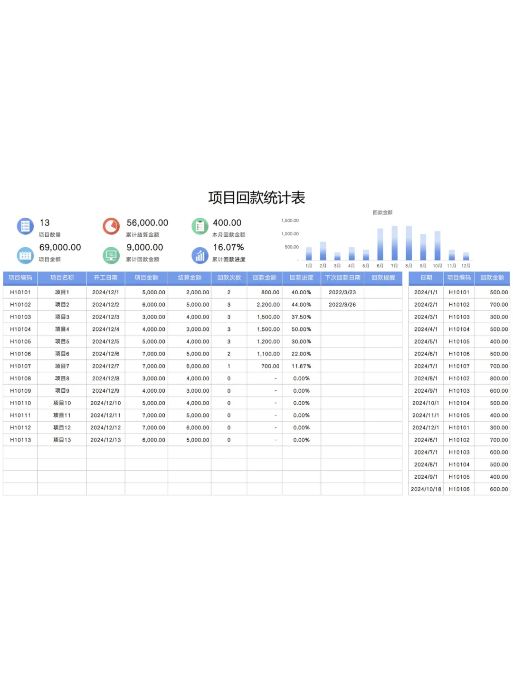Click the 回款提醒 column header
513x686 pixels.
tap(383, 278)
